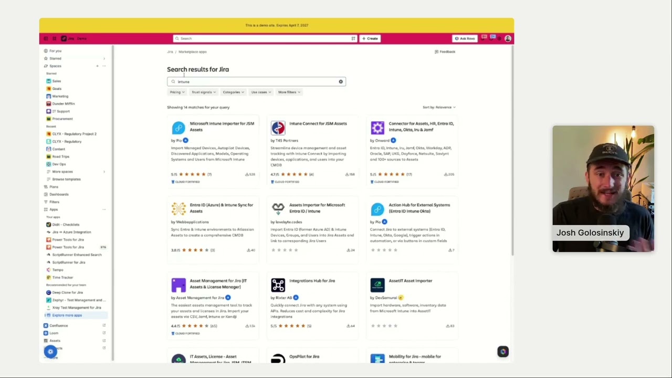This screenshot has height=378, width=672.
Task: Open the notifications bell icon
Action: (x=485, y=37)
